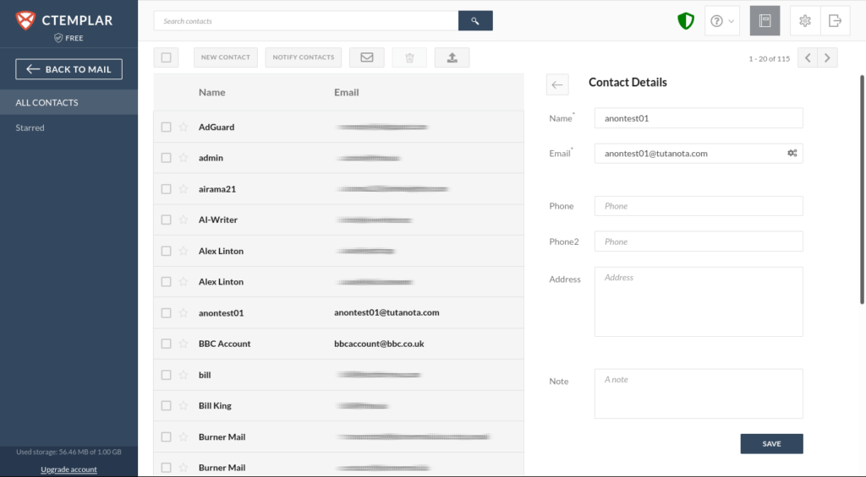Select All Contacts in sidebar
This screenshot has width=866, height=477.
coord(69,102)
